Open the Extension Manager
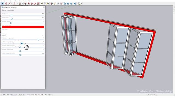 pos(75,4)
